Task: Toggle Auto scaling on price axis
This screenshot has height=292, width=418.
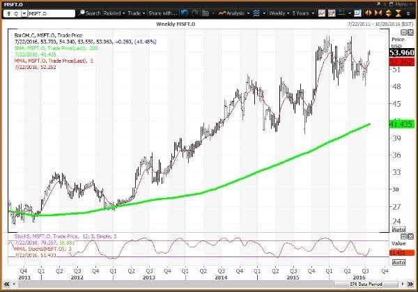Action: tap(398, 229)
